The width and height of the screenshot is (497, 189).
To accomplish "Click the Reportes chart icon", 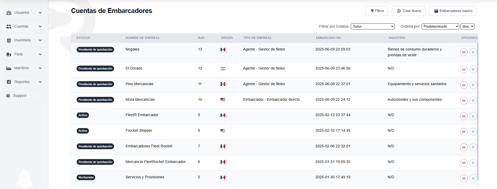I will coord(9,82).
